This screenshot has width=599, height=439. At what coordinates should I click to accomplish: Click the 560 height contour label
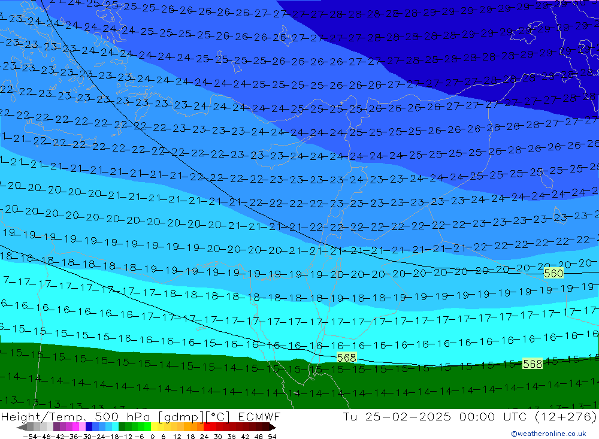tap(553, 273)
